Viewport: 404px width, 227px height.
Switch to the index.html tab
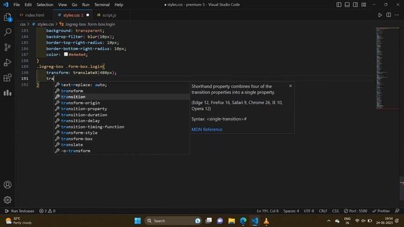(34, 15)
